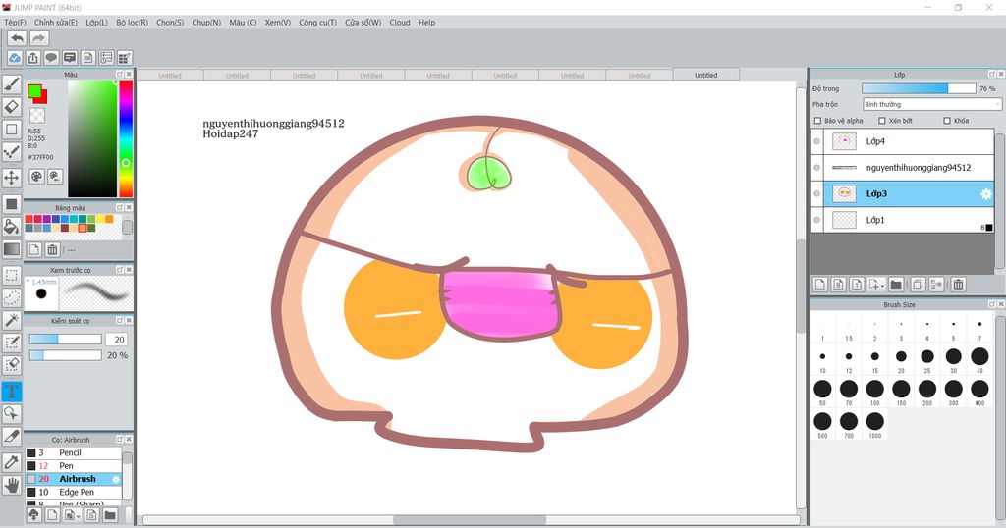Select the Gradient tool
This screenshot has width=1006, height=528.
coord(12,248)
